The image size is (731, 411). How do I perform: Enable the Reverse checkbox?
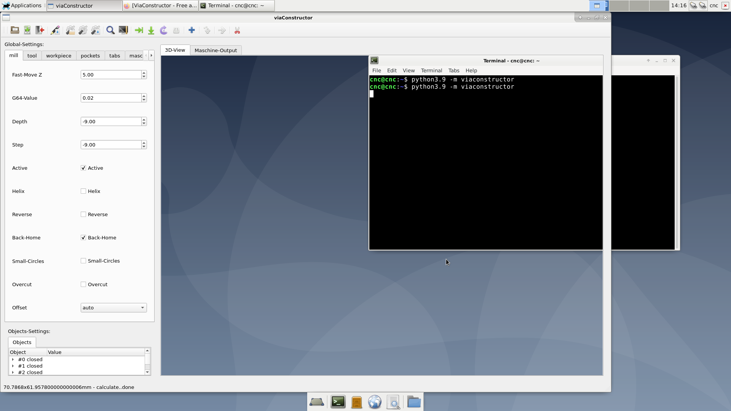click(x=83, y=214)
